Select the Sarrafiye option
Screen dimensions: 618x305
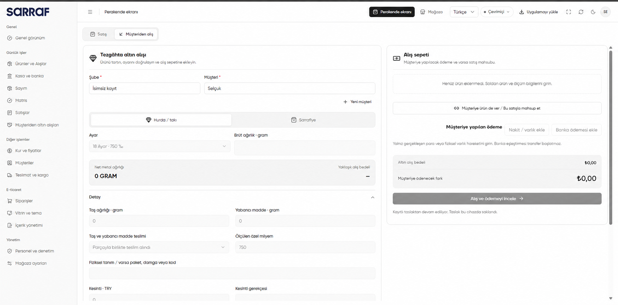click(x=303, y=120)
